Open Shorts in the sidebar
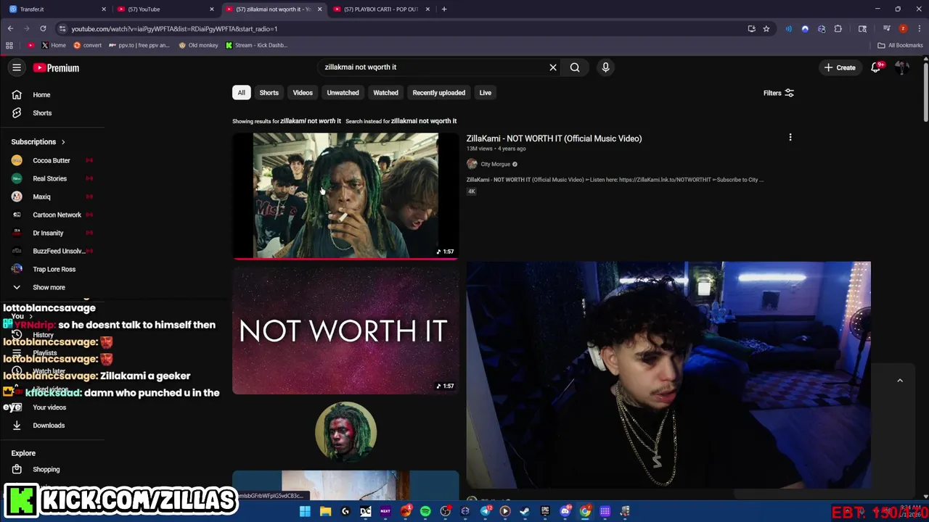 point(42,113)
